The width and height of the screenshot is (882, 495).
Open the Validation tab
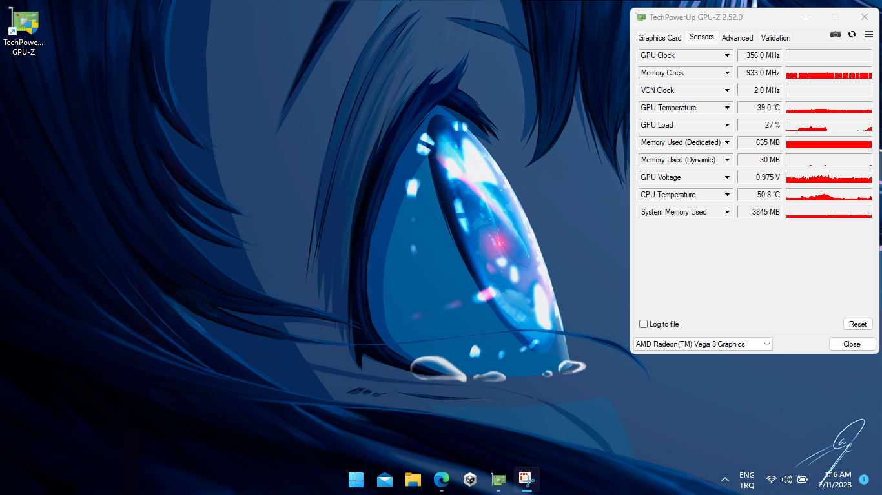[775, 38]
